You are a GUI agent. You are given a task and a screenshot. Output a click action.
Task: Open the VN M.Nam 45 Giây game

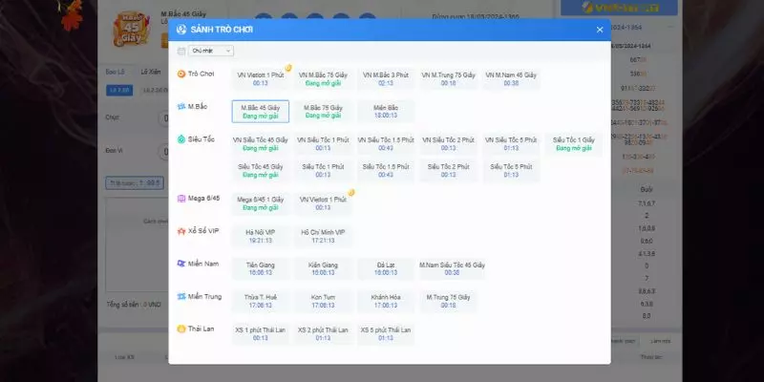(511, 79)
